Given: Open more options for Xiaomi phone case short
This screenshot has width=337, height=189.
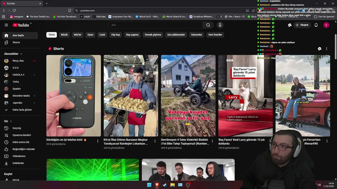Looking at the screenshot, I should click(x=98, y=141).
